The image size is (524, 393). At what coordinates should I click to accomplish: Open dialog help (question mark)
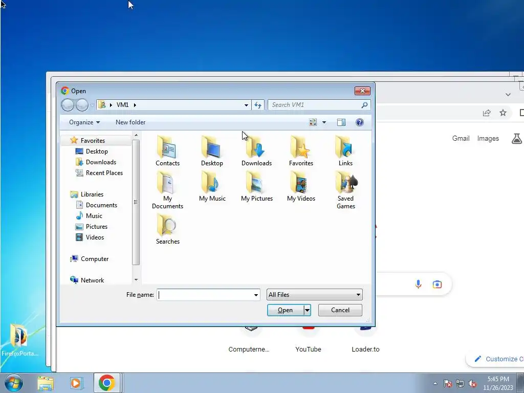pos(360,122)
